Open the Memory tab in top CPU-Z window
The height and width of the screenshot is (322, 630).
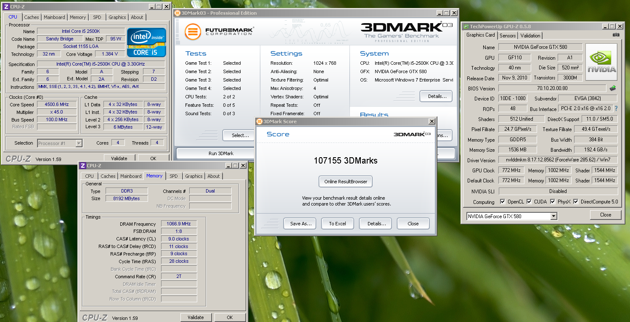coord(78,17)
